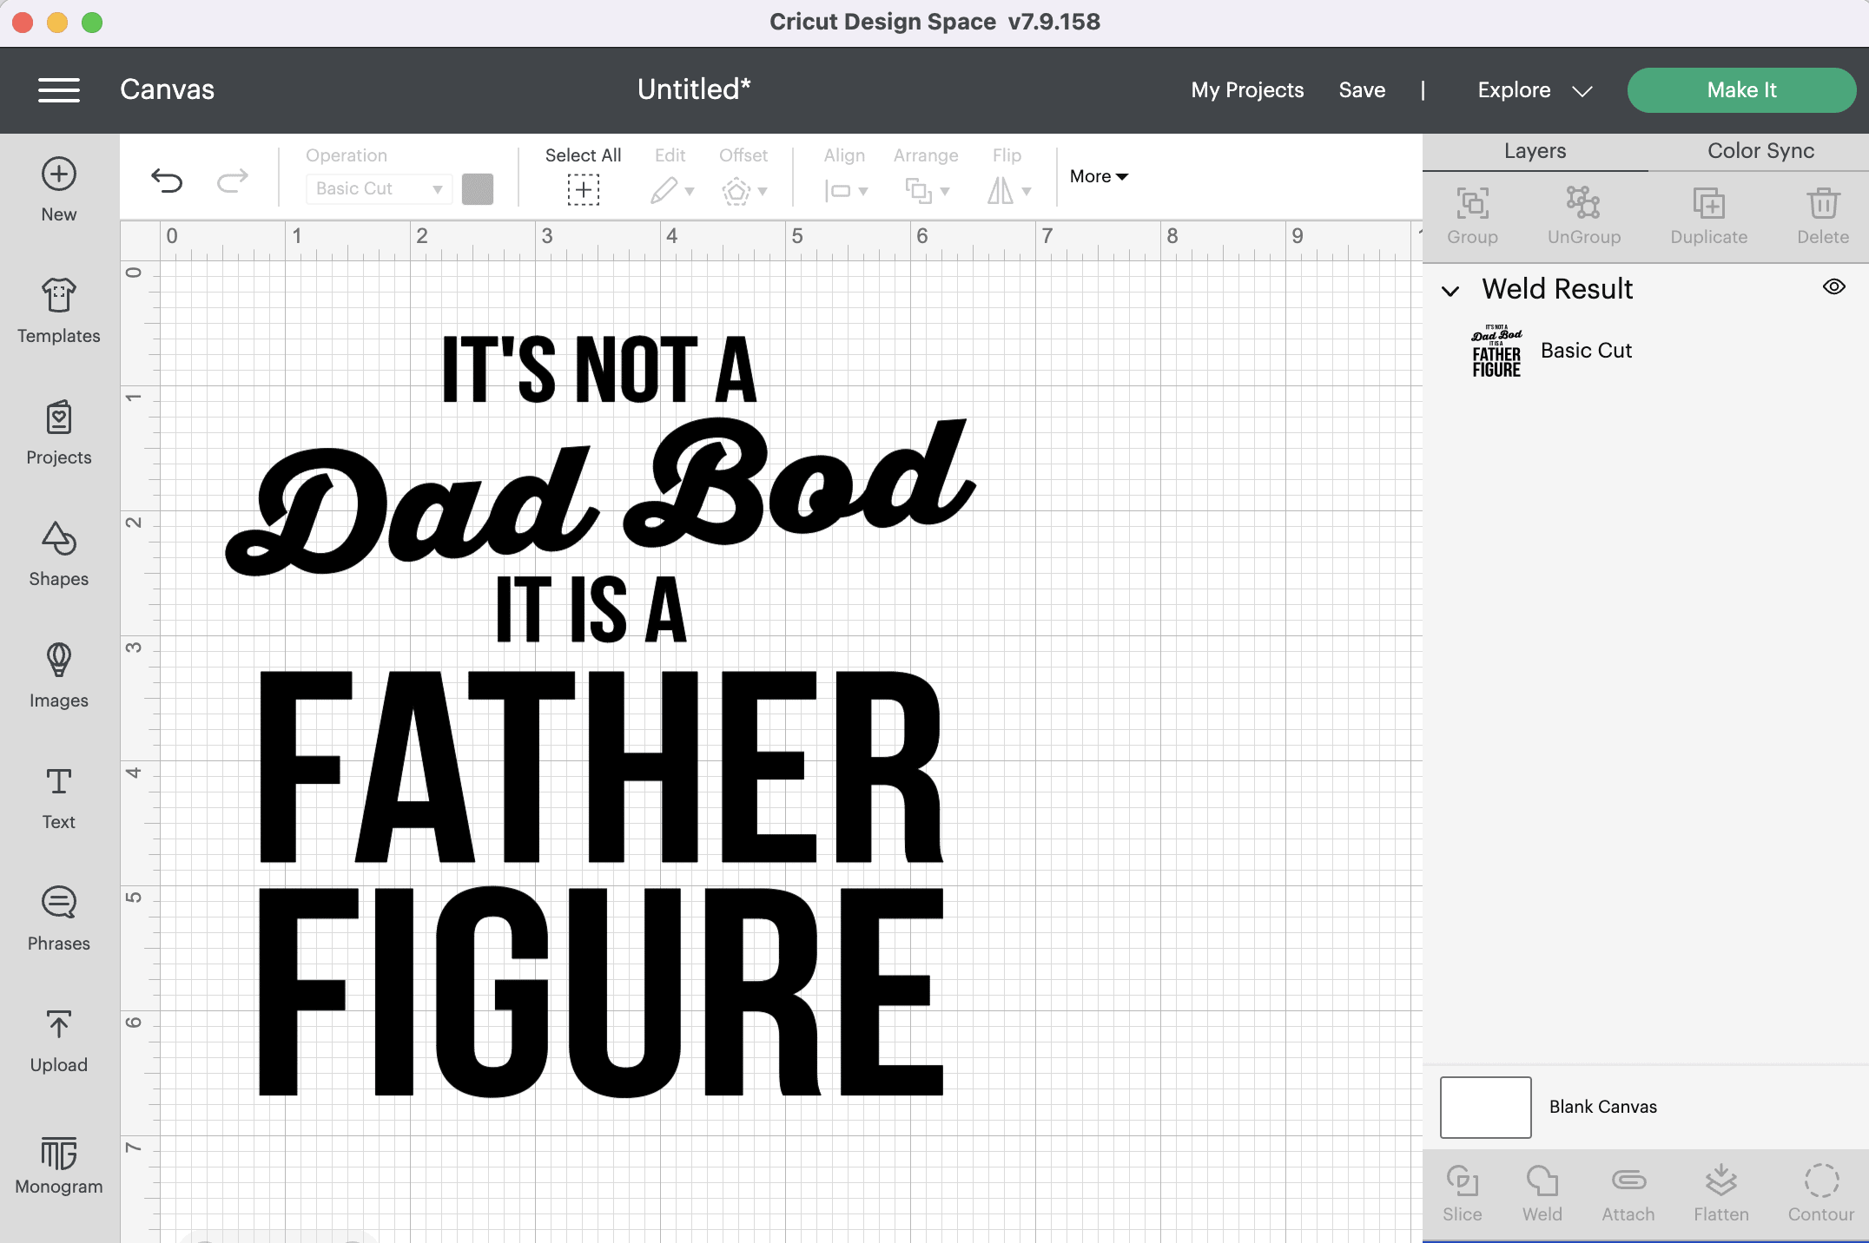The width and height of the screenshot is (1869, 1243).
Task: Create a New project
Action: pos(59,191)
